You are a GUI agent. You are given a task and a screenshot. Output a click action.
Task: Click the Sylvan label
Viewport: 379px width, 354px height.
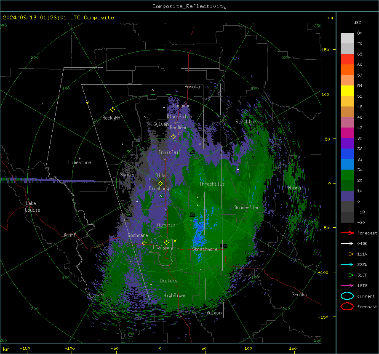point(161,124)
